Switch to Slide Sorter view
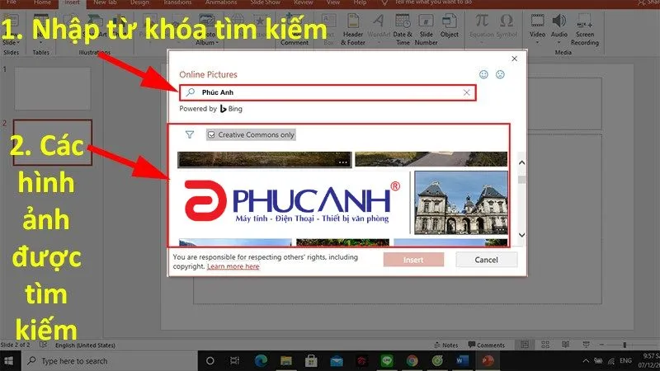 pos(545,345)
